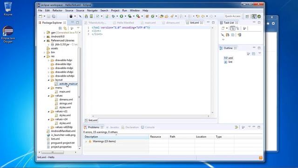Click the Debug bug icon in toolbar
This screenshot has width=298, height=168.
click(x=113, y=16)
